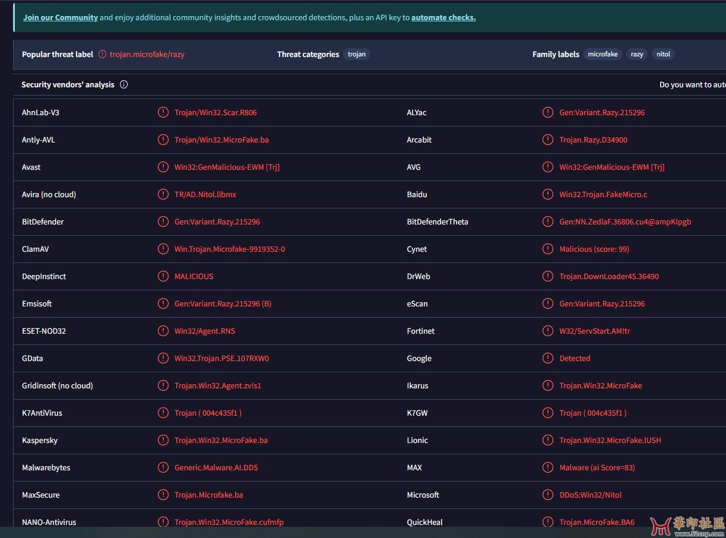Image resolution: width=726 pixels, height=538 pixels.
Task: Click the Gridinsoft (no cloud) vendor name
Action: (x=58, y=385)
